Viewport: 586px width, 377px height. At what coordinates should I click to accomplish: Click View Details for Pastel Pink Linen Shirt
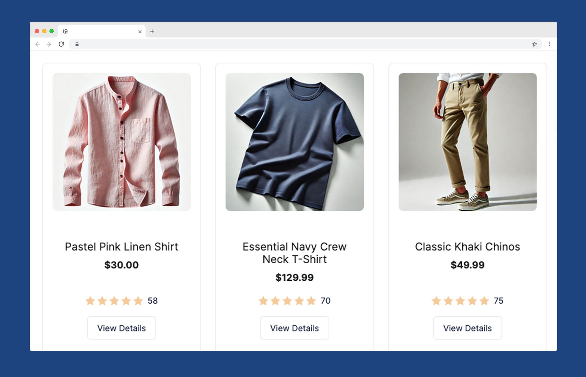121,328
